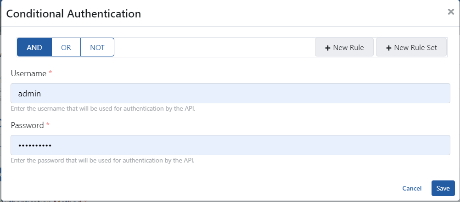Add a New Rule
Viewport: 460px width, 202px height.
coord(344,47)
